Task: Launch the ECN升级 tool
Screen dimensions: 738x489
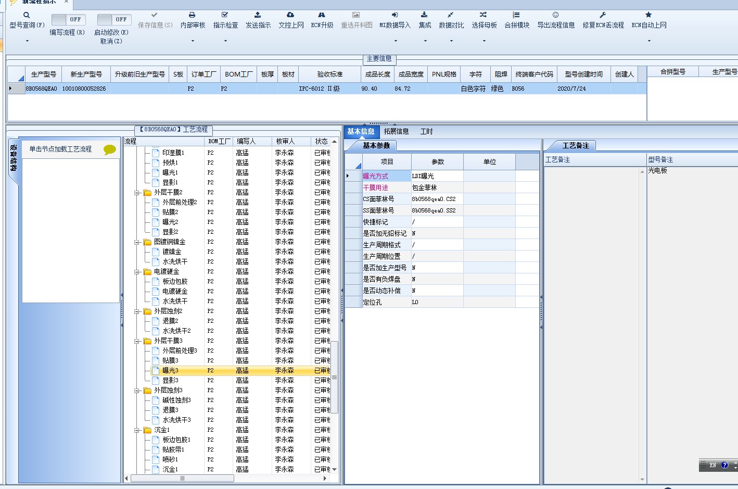Action: [x=322, y=20]
